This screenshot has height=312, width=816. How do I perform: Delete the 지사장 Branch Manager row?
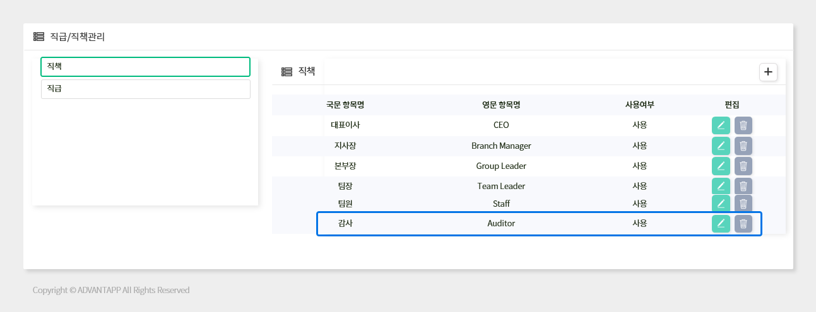point(743,146)
